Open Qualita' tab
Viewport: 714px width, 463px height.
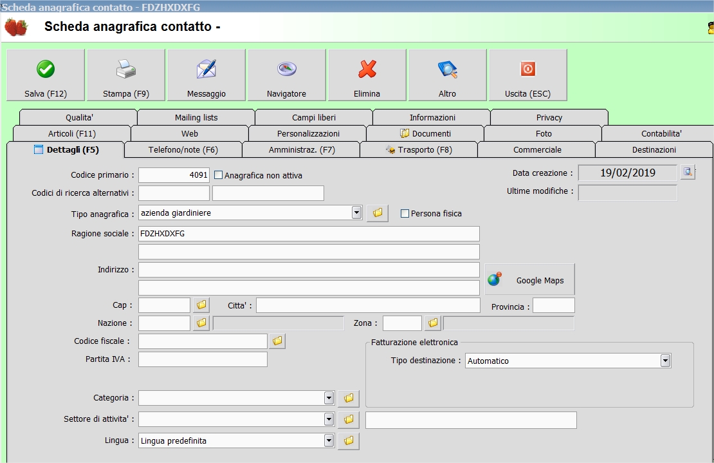click(78, 117)
